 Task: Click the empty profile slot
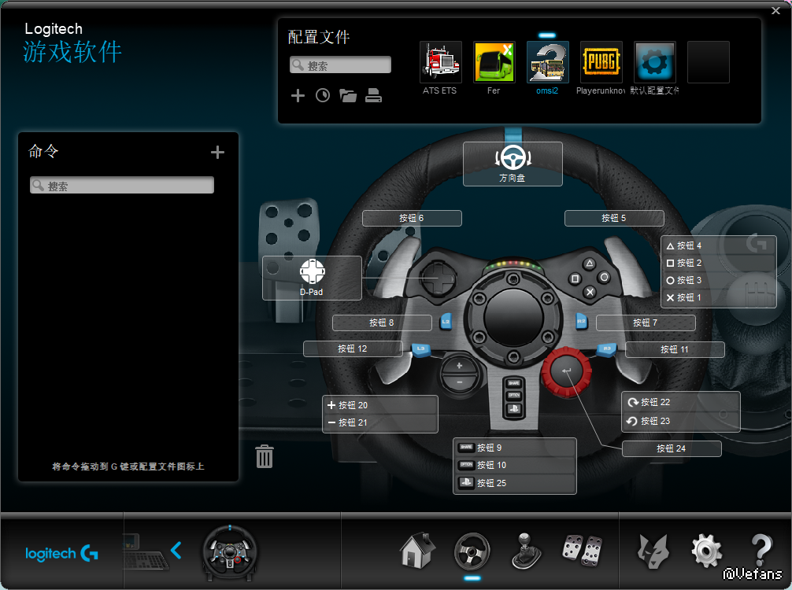pos(708,62)
